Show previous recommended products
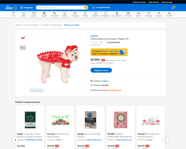Viewport: 186px width, 149px height. 15,140
